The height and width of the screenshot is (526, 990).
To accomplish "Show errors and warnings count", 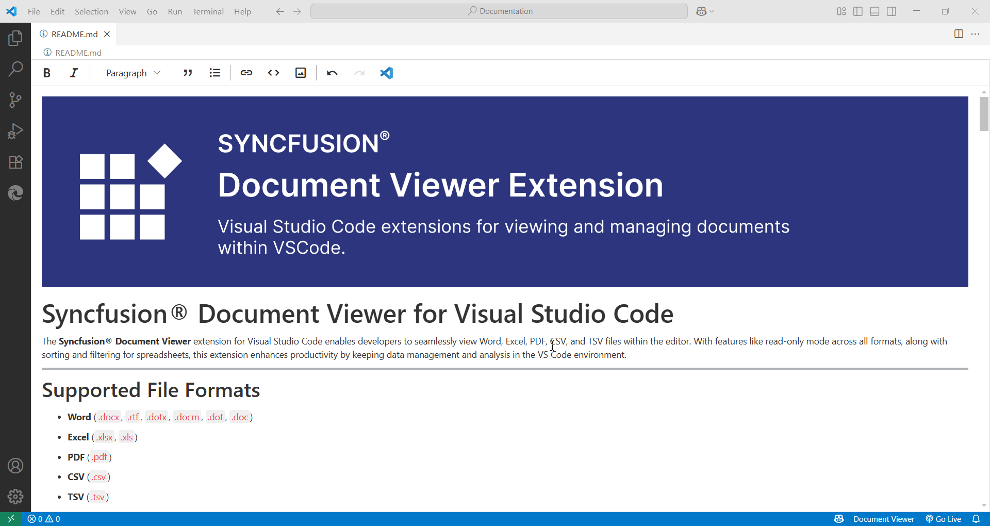I will click(x=44, y=519).
